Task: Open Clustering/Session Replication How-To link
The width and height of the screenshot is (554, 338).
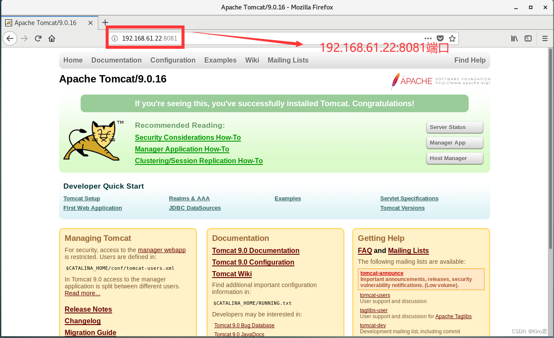Action: pyautogui.click(x=199, y=161)
